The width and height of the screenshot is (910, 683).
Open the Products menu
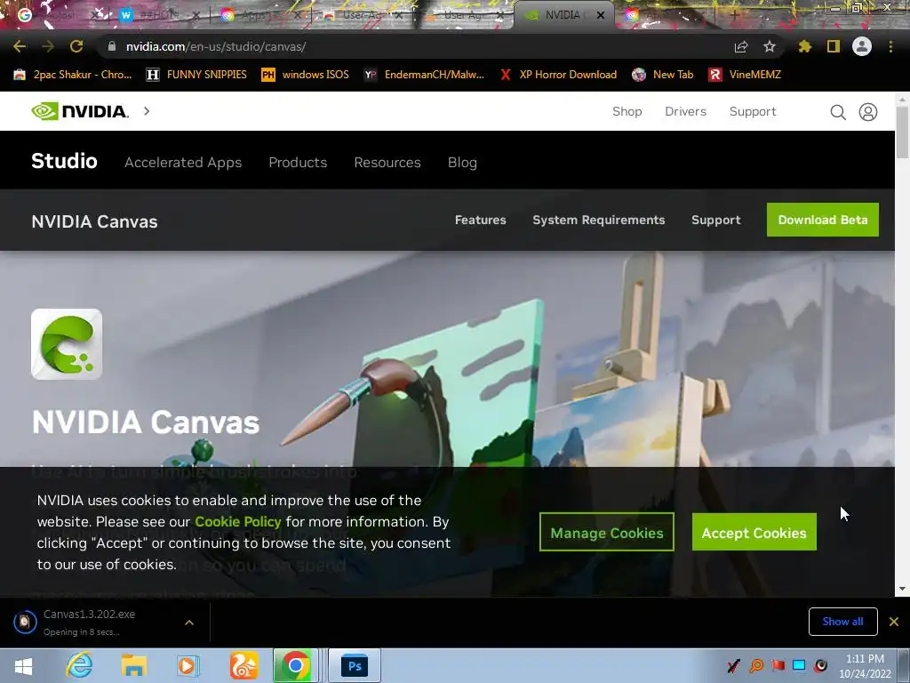pyautogui.click(x=298, y=163)
